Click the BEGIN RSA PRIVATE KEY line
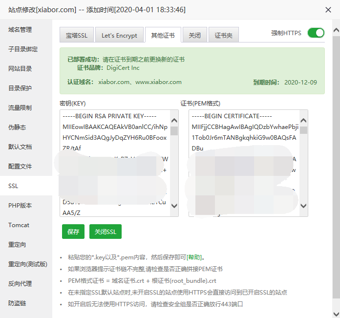This screenshot has height=318, width=340. click(109, 116)
